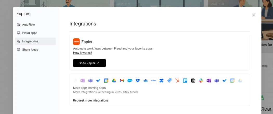Open the How it works? link
Viewport: 273px width, 114px height.
[x=82, y=53]
